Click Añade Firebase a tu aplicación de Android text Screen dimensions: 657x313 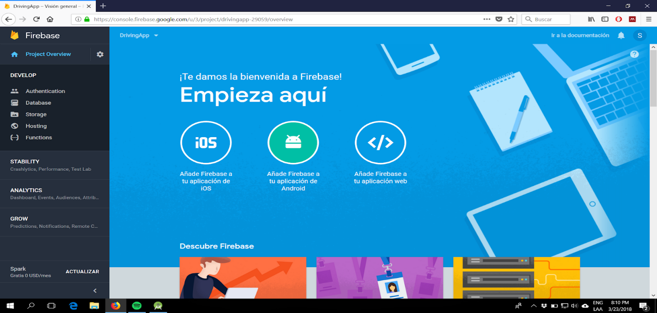(293, 181)
